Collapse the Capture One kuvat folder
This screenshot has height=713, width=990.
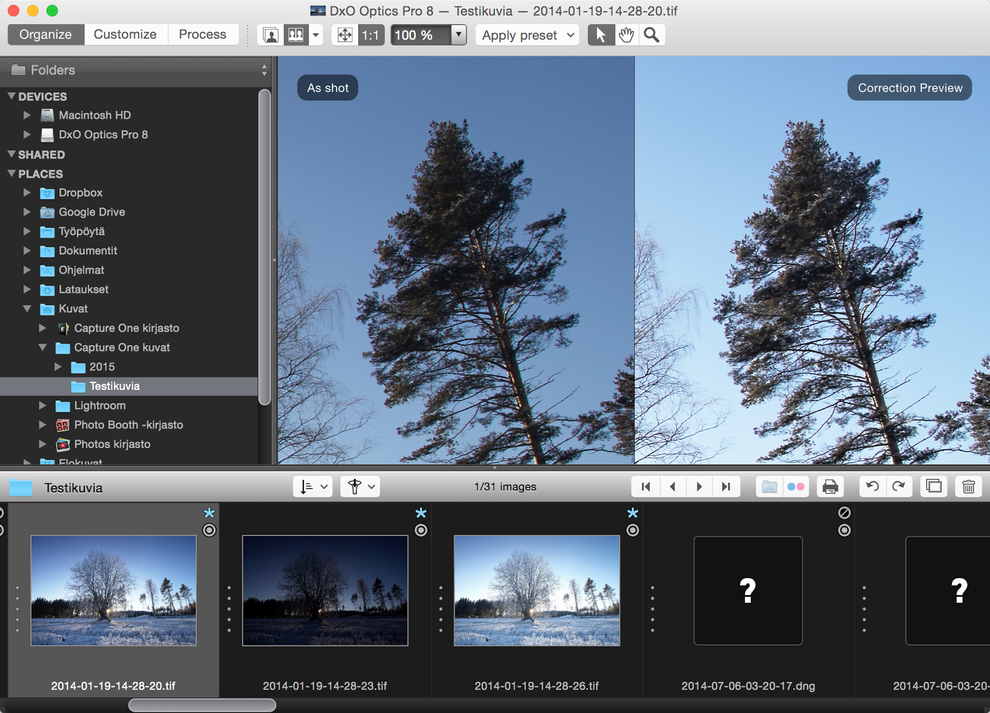[43, 347]
